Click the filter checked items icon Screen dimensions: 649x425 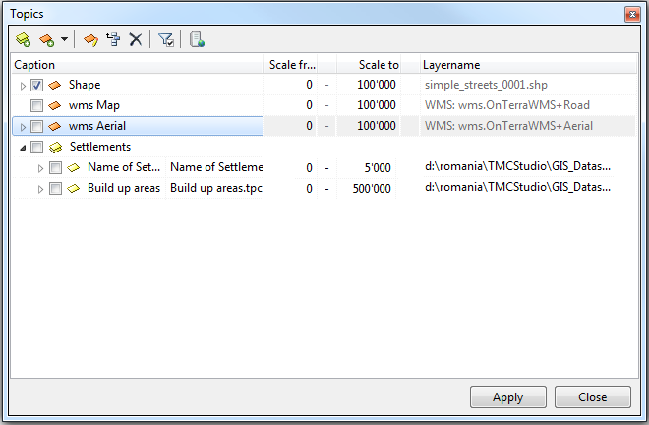pos(166,40)
